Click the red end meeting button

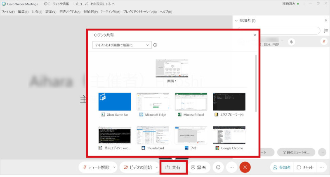(x=245, y=168)
